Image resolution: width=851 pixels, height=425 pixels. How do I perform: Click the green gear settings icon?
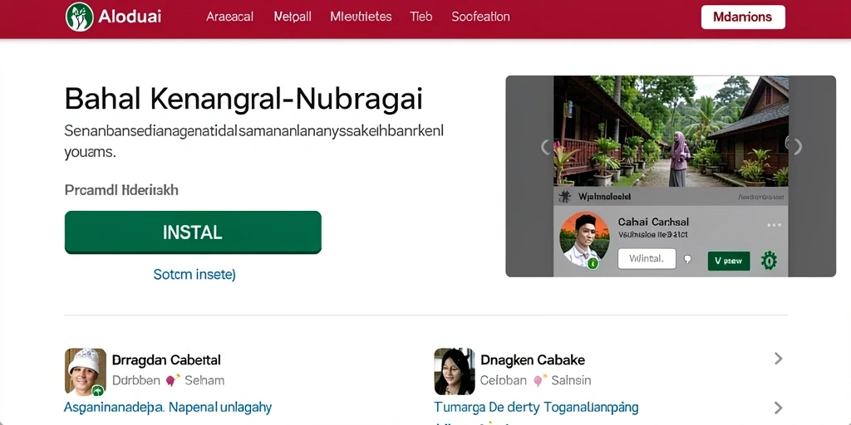click(x=769, y=261)
